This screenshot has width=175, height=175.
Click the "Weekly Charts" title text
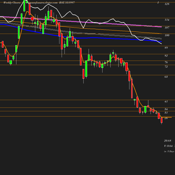[x=12, y=2]
